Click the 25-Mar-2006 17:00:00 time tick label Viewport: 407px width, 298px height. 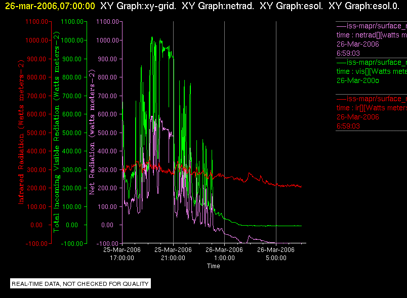point(122,253)
